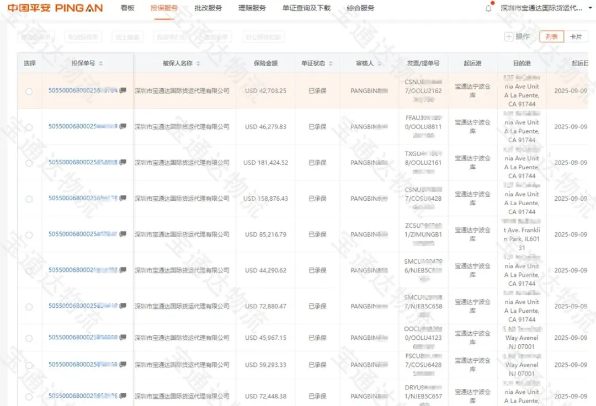Viewport: 596px width, 406px height.
Task: Open the 单证查询及下载 menu
Action: coord(305,8)
